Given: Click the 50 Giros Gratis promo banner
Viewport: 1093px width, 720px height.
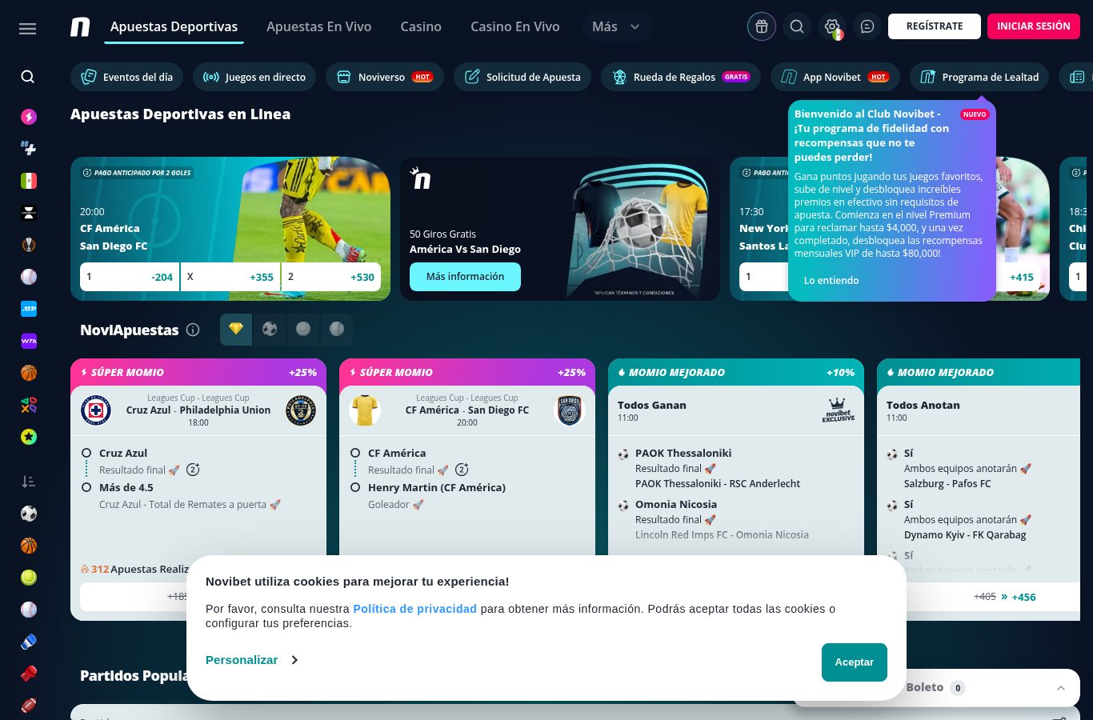Looking at the screenshot, I should 560,229.
